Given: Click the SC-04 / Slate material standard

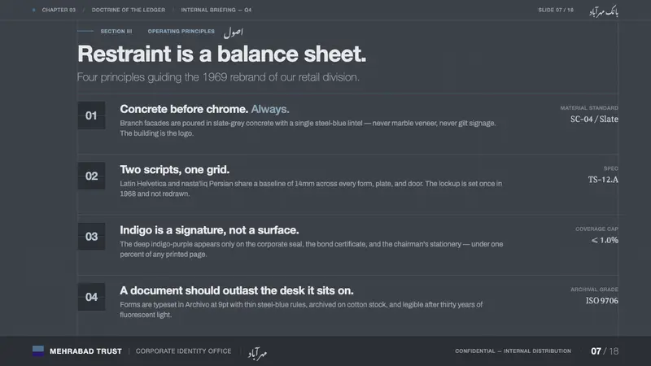Looking at the screenshot, I should coord(594,119).
